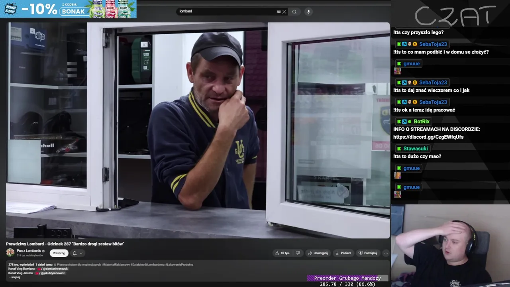Screen dimensions: 510x287
Task: Open the #LokowanieProduktu hashtag
Action: (x=179, y=265)
